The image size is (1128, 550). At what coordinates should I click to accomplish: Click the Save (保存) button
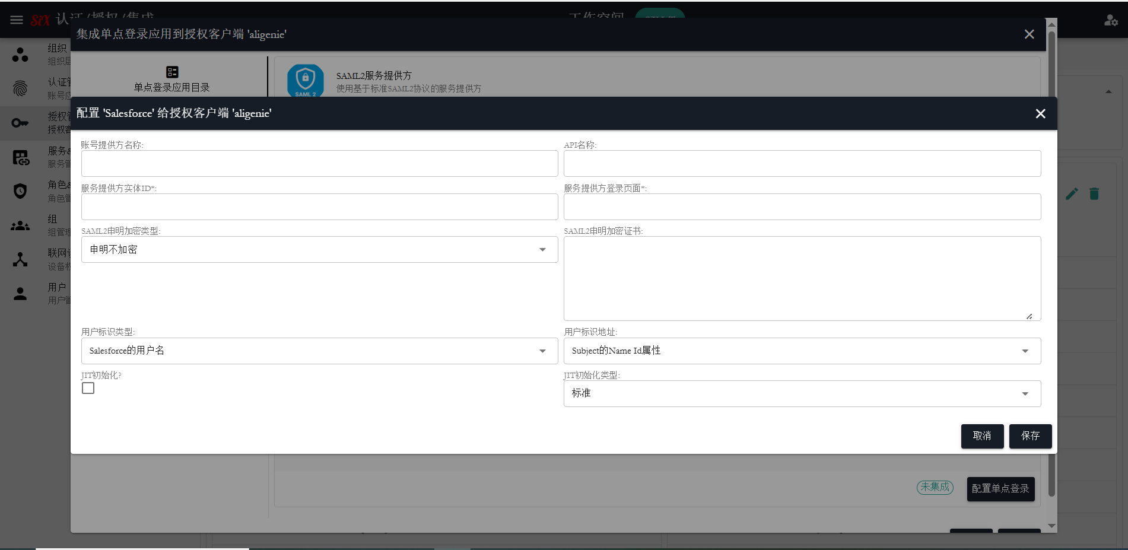1030,436
